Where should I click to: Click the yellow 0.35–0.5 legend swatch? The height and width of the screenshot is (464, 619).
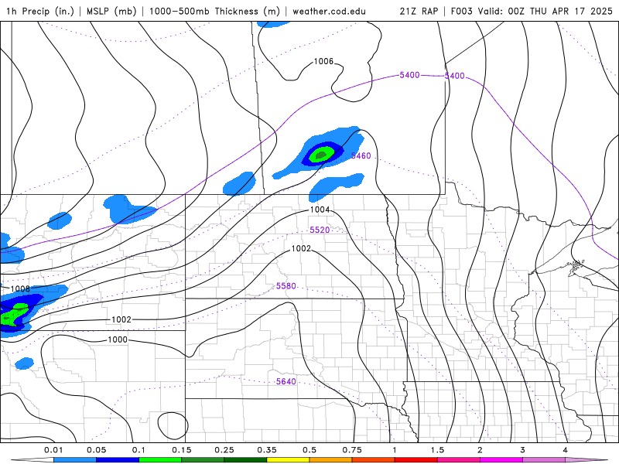click(288, 460)
